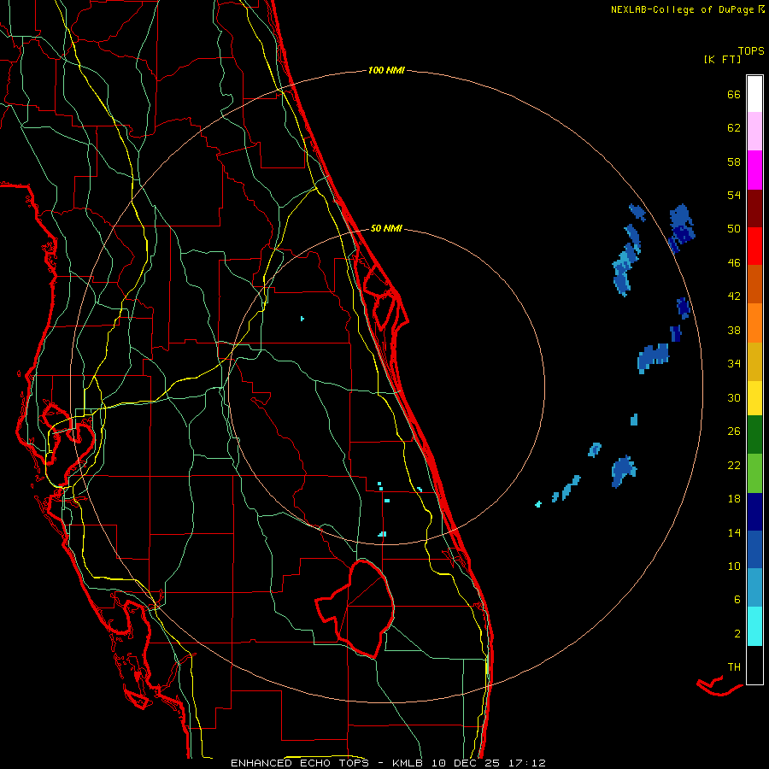
Task: Select the 50 NMI range ring label
Action: (386, 228)
